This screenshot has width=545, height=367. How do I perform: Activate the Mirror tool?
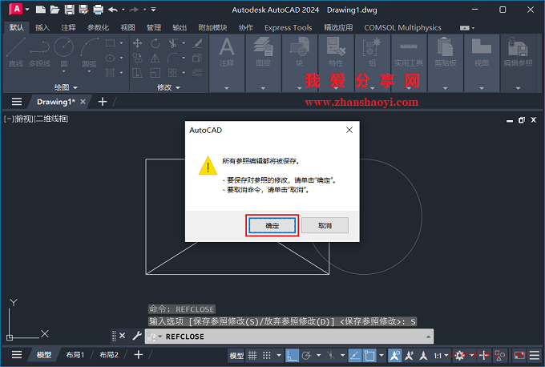pyautogui.click(x=155, y=58)
